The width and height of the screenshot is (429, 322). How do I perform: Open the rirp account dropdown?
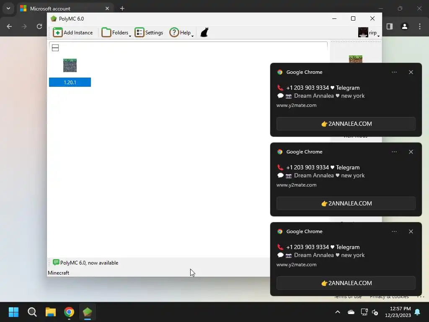369,33
